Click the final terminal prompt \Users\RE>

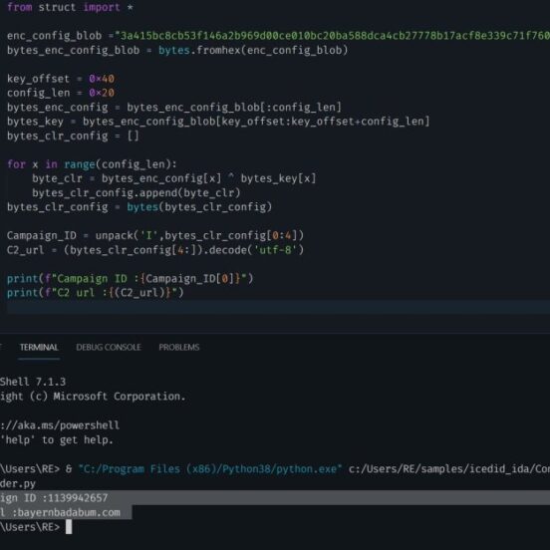click(x=30, y=527)
